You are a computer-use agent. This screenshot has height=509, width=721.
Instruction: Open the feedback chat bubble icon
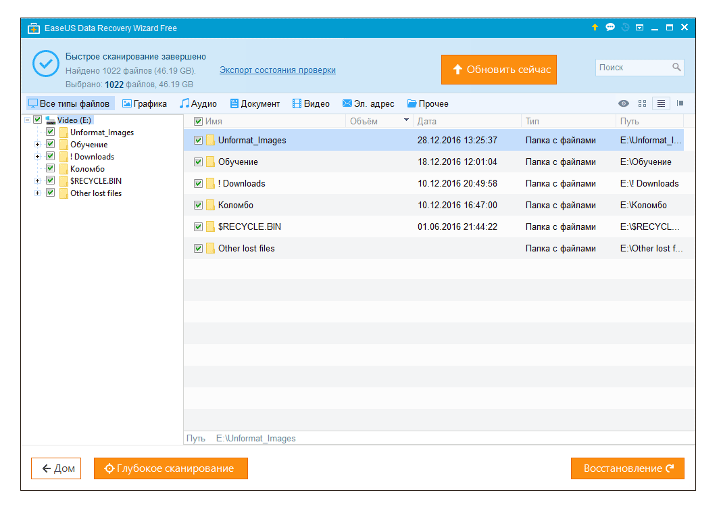(610, 28)
